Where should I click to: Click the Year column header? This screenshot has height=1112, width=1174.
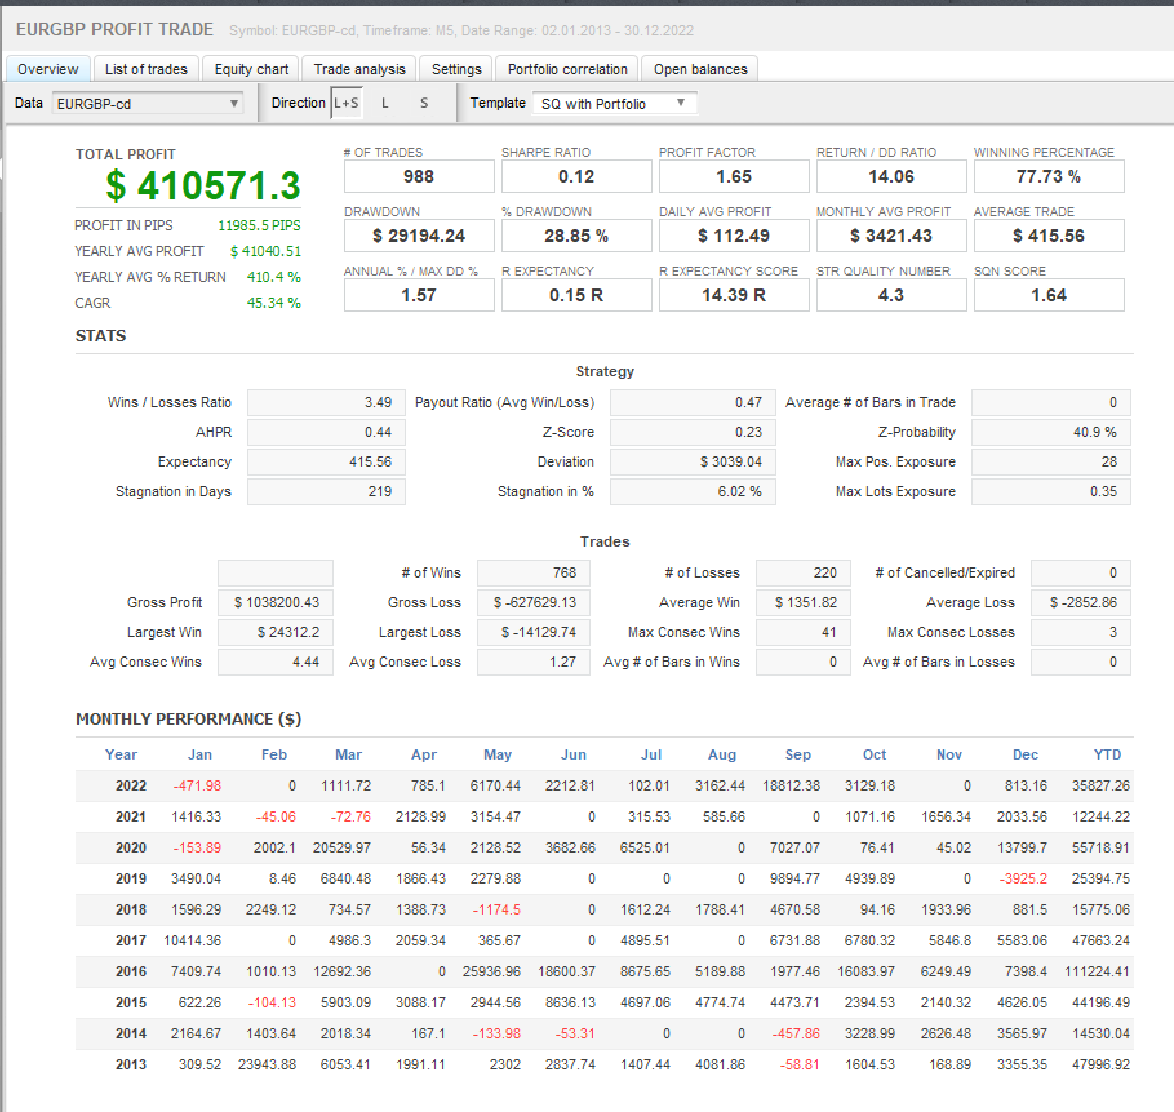tap(121, 754)
